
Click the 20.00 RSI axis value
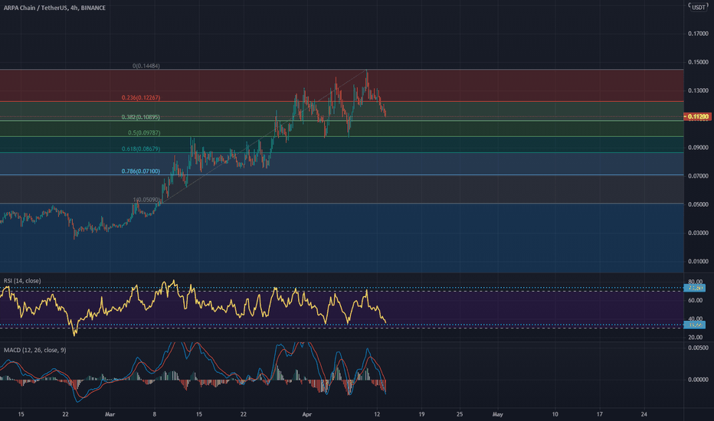696,338
